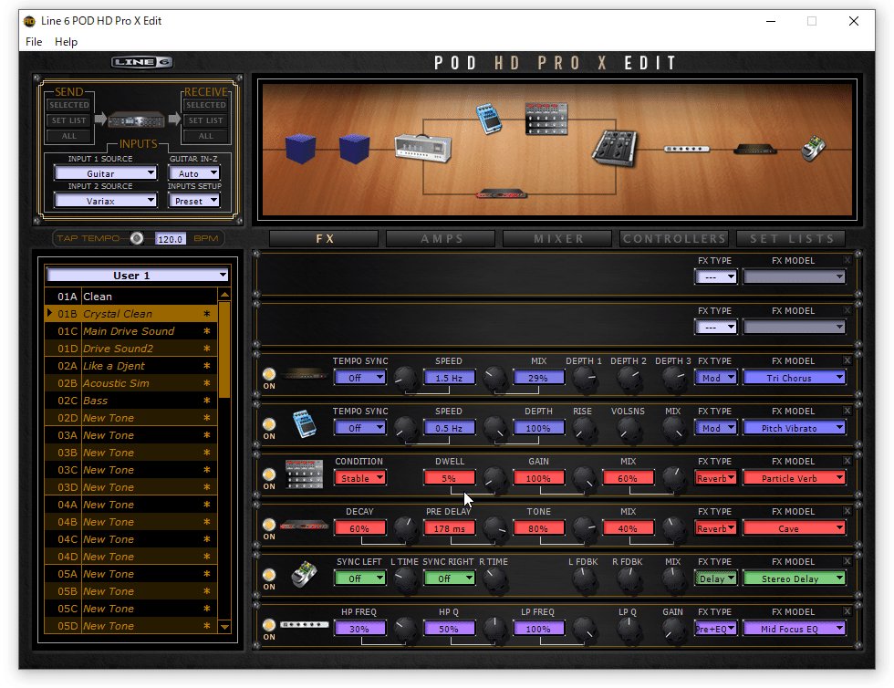Switch to the CONTROLLERS tab
This screenshot has height=688, width=894.
click(674, 238)
